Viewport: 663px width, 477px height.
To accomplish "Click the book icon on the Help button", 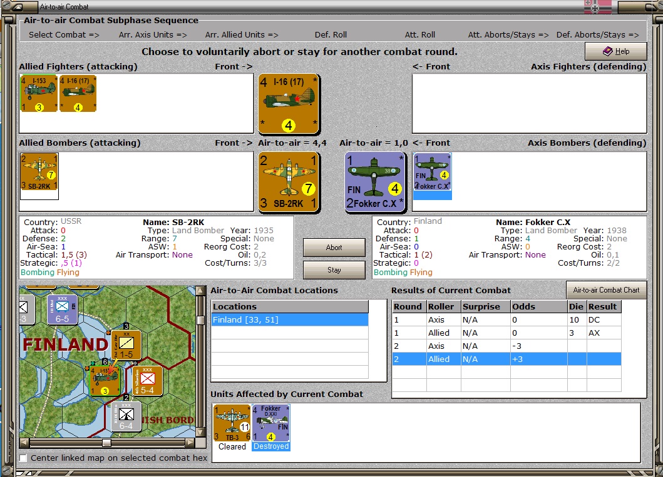I will [608, 51].
